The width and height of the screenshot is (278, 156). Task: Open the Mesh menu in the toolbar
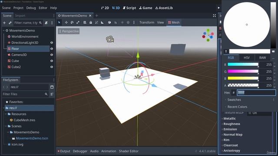pos(174,23)
